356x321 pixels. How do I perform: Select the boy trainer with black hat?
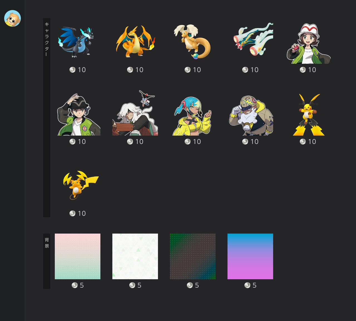point(78,115)
